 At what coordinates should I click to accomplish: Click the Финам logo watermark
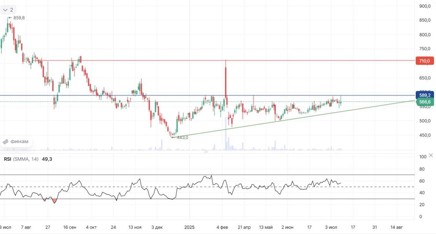pos(16,142)
